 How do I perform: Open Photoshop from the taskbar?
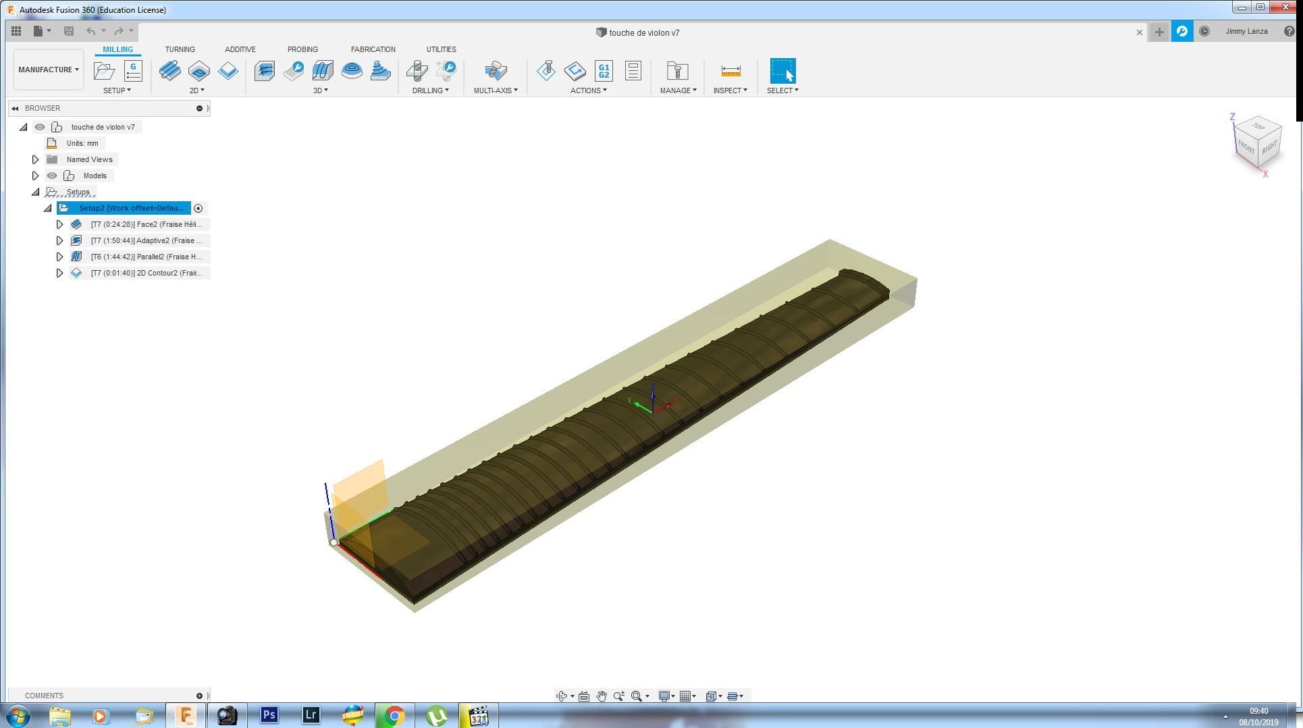[269, 715]
